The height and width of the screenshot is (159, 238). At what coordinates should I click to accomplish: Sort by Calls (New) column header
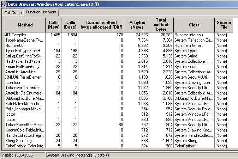pos(53,25)
